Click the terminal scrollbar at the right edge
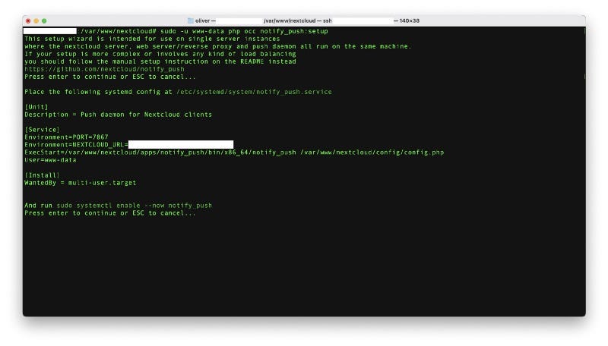Image resolution: width=608 pixels, height=346 pixels. (584, 54)
